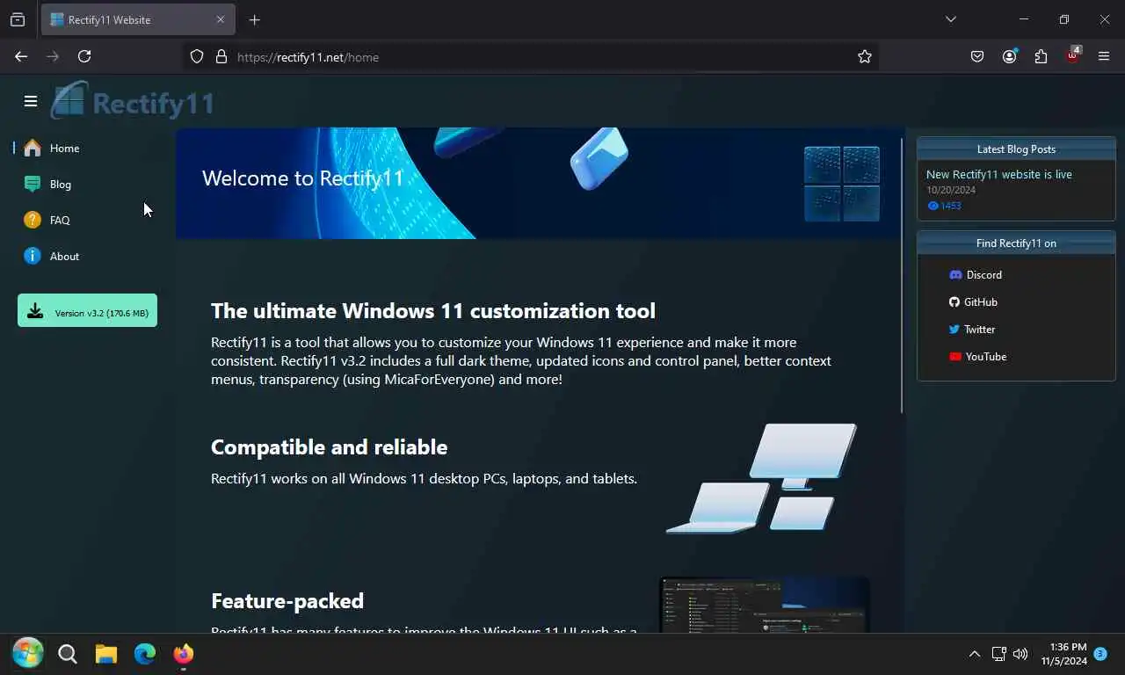
Task: Click the Feature-packed heading
Action: (287, 601)
